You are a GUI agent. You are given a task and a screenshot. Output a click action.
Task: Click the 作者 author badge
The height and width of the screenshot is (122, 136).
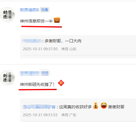45,10
